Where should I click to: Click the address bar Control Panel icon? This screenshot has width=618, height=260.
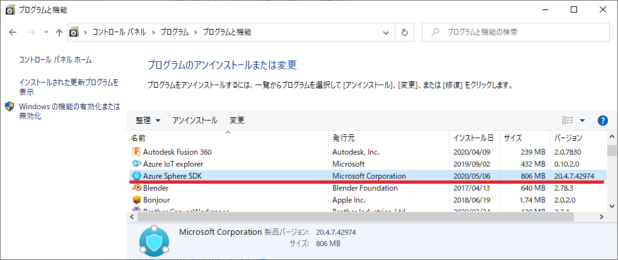74,32
